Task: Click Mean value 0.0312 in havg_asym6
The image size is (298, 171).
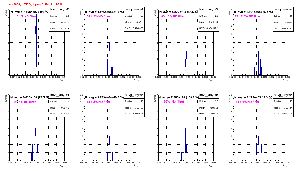Action: (214, 108)
